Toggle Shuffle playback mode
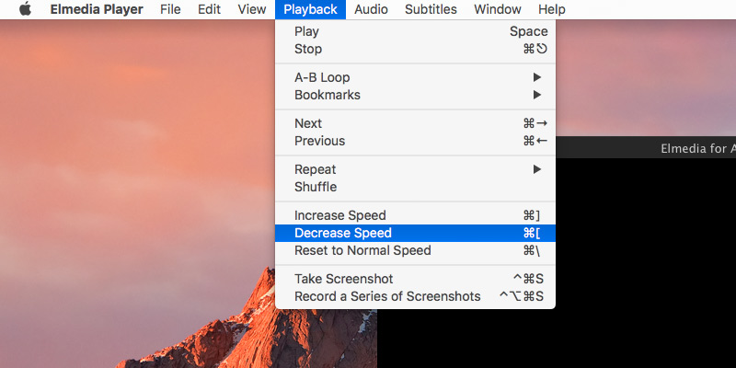 pyautogui.click(x=415, y=187)
